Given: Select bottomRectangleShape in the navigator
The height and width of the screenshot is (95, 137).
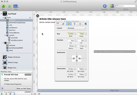Looking at the screenshot, I should point(17,23).
